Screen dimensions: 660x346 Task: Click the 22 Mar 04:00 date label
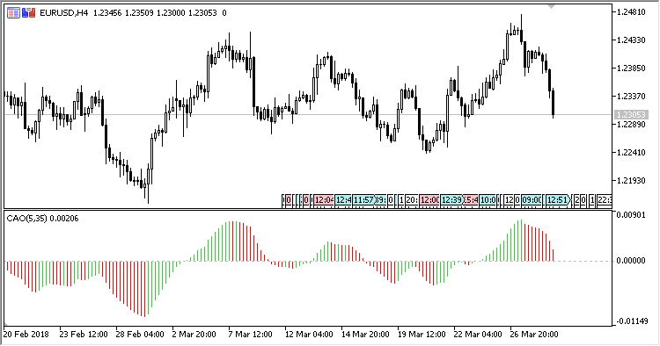click(x=478, y=335)
